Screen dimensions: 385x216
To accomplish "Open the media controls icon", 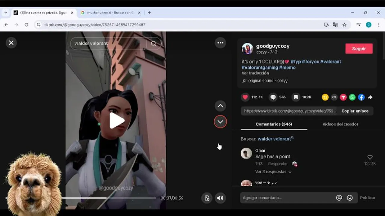I will (359, 25).
